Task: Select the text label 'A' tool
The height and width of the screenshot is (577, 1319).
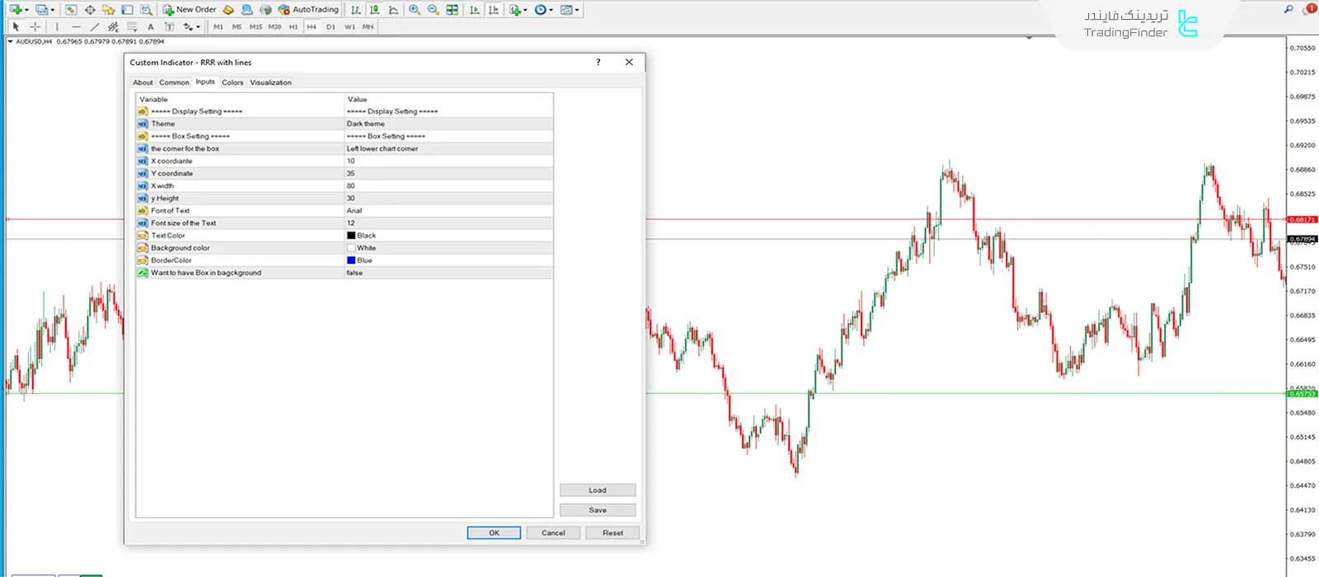Action: [151, 27]
